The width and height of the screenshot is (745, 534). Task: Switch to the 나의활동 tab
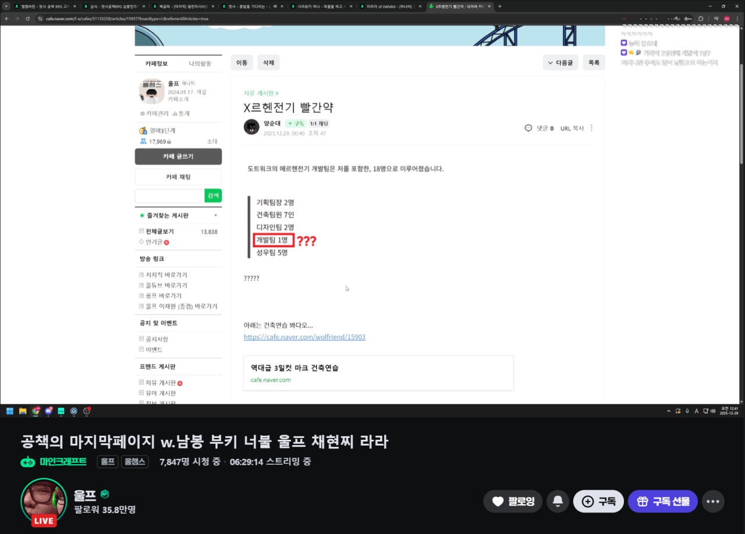click(200, 63)
